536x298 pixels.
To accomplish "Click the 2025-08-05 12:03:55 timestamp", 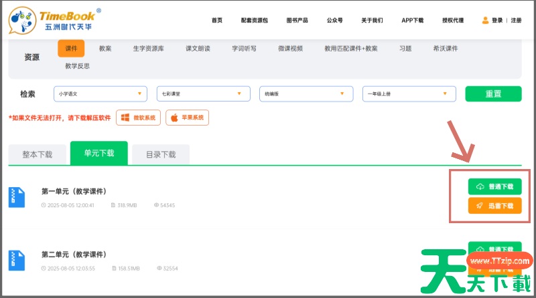I will click(x=71, y=269).
